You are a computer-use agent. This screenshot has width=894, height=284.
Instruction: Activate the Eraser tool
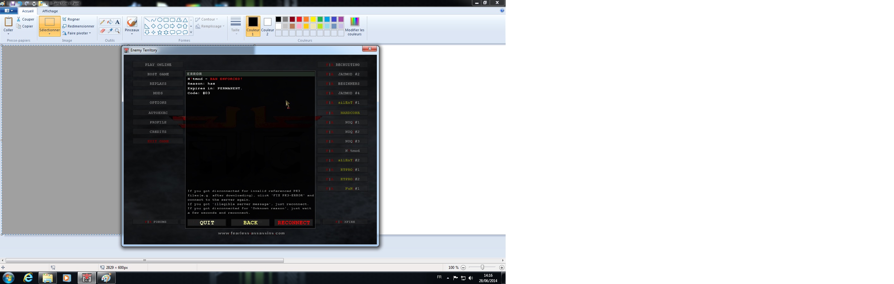(x=102, y=31)
